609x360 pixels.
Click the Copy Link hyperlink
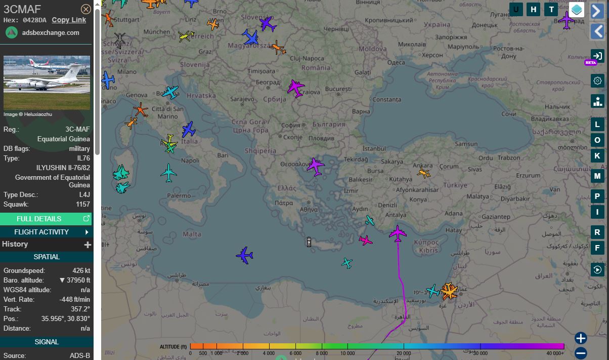point(69,20)
